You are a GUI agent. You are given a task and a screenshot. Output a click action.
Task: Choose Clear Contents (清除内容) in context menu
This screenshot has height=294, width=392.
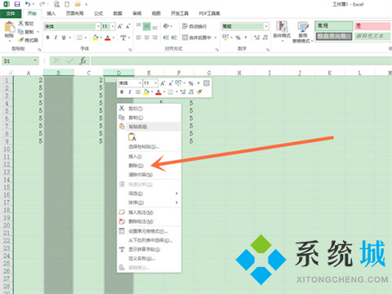[149, 175]
